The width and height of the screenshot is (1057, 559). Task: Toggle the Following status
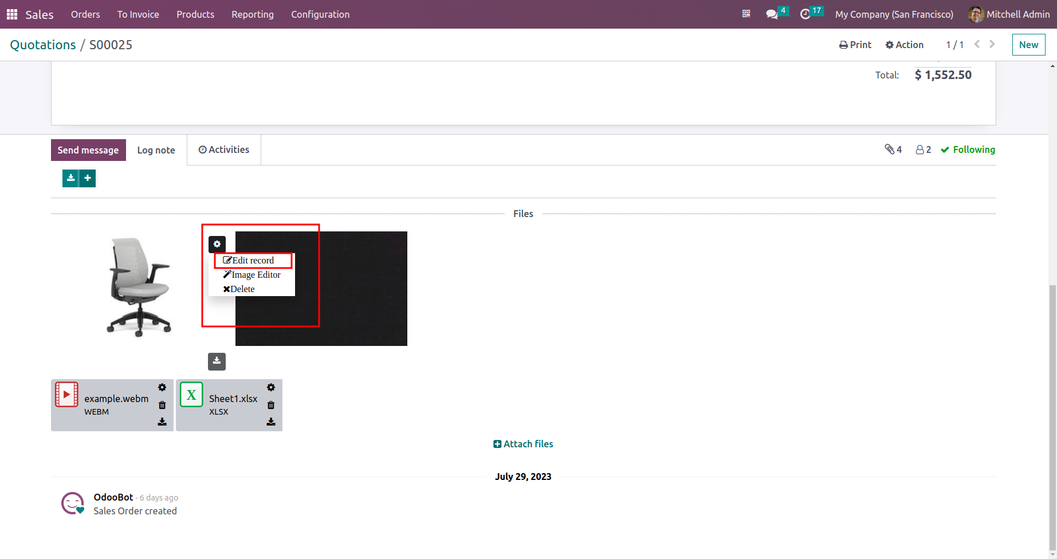968,149
